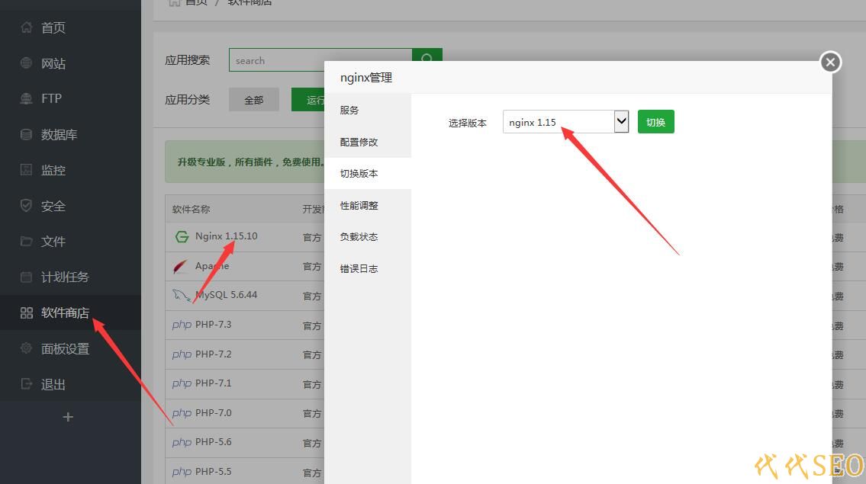866x484 pixels.
Task: Open the 网站 globe icon
Action: click(x=27, y=63)
